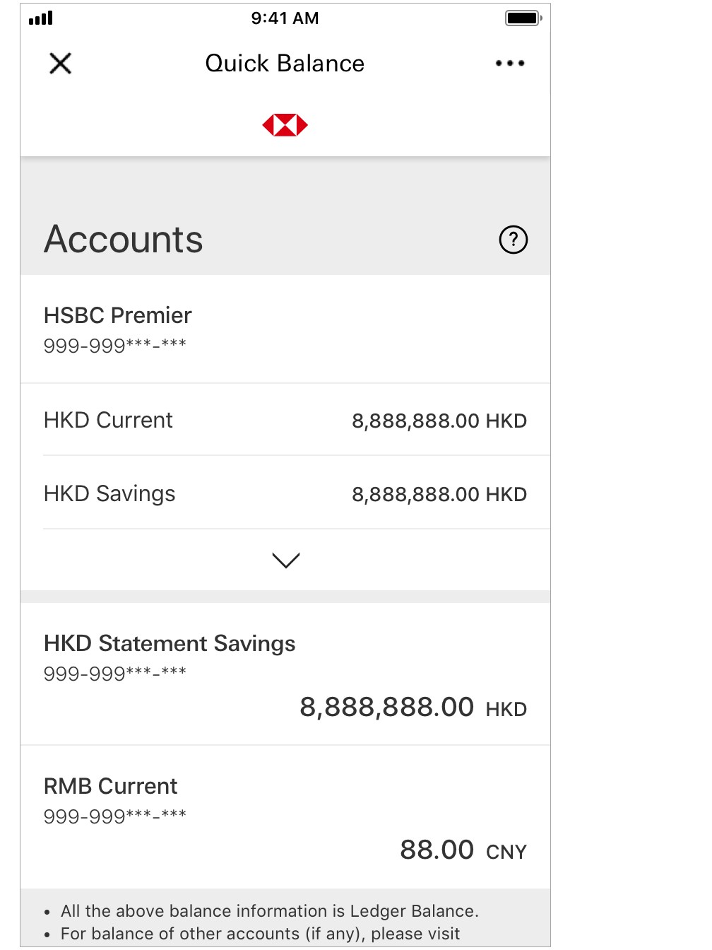Select the RMB Current account
This screenshot has height=950, width=712.
click(x=285, y=818)
